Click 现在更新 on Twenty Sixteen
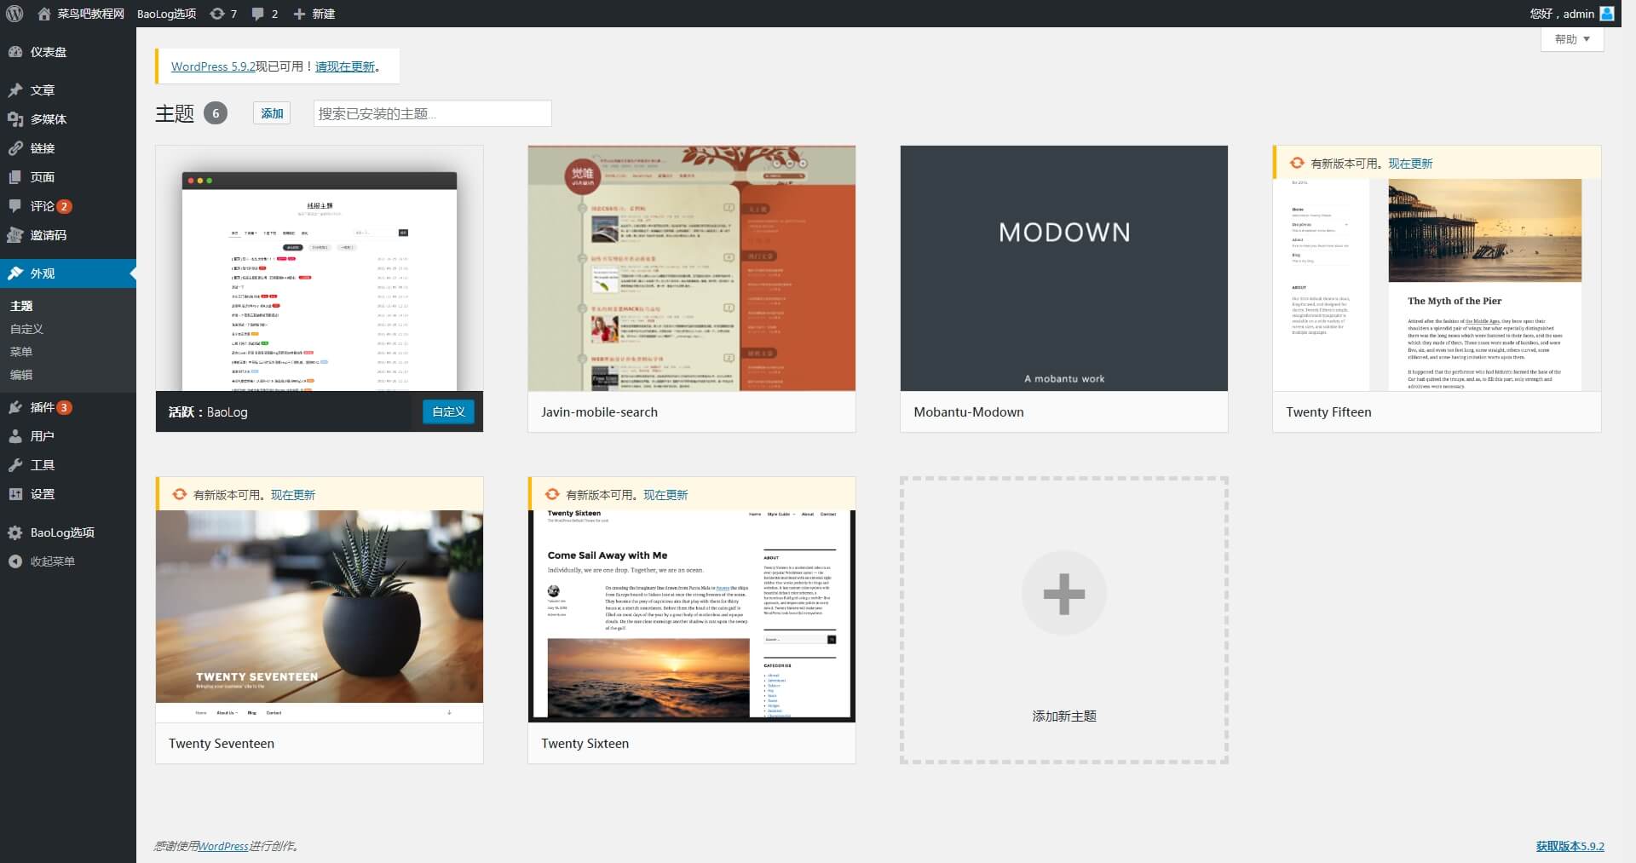This screenshot has height=863, width=1636. 665,494
